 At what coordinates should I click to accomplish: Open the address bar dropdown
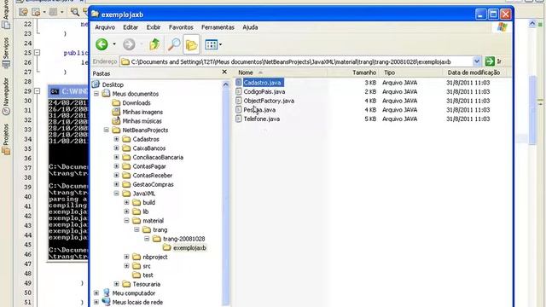pyautogui.click(x=476, y=61)
